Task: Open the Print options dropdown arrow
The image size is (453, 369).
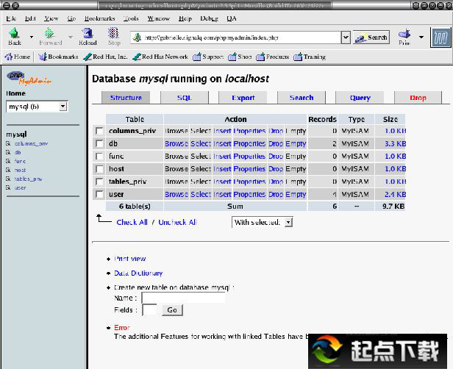Action: pos(421,37)
